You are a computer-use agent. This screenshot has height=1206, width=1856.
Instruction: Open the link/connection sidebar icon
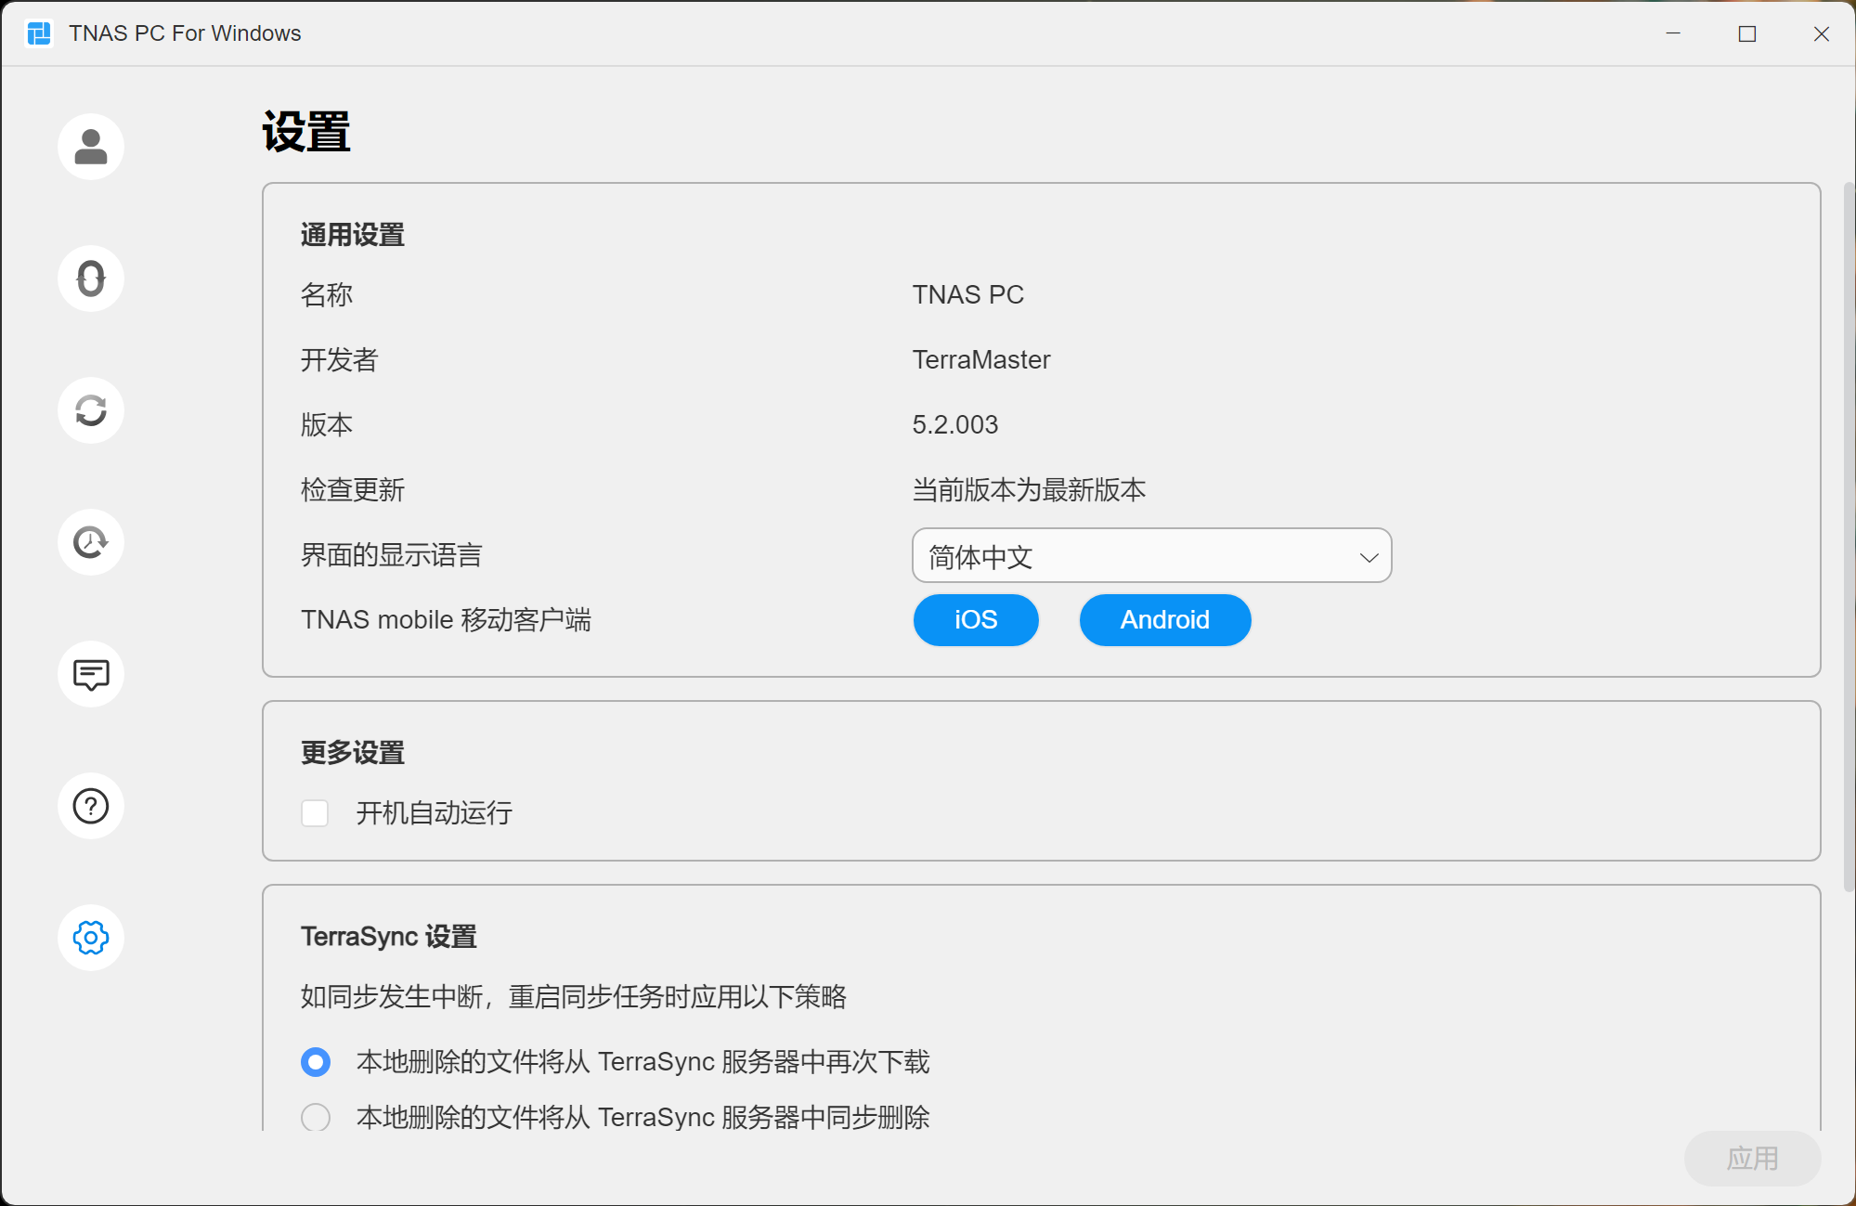pos(91,279)
